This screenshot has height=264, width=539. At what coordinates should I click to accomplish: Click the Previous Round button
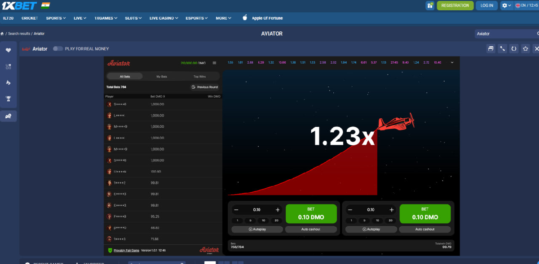coord(204,87)
